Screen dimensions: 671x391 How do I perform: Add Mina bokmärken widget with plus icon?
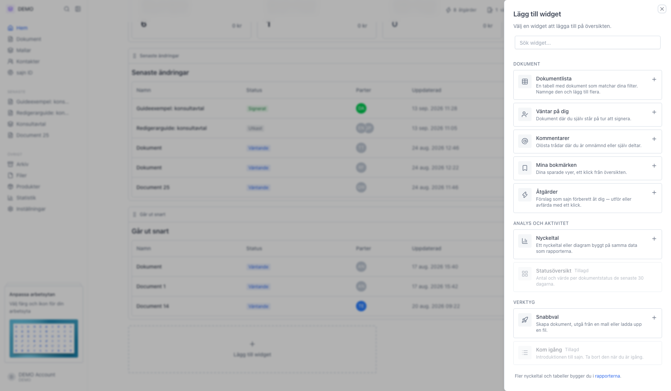pyautogui.click(x=654, y=166)
